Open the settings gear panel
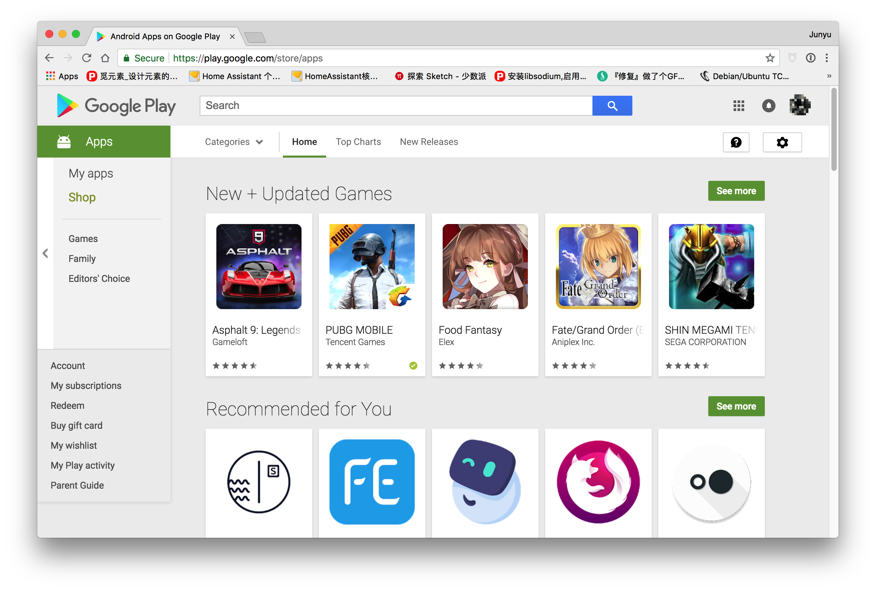876x591 pixels. 782,141
